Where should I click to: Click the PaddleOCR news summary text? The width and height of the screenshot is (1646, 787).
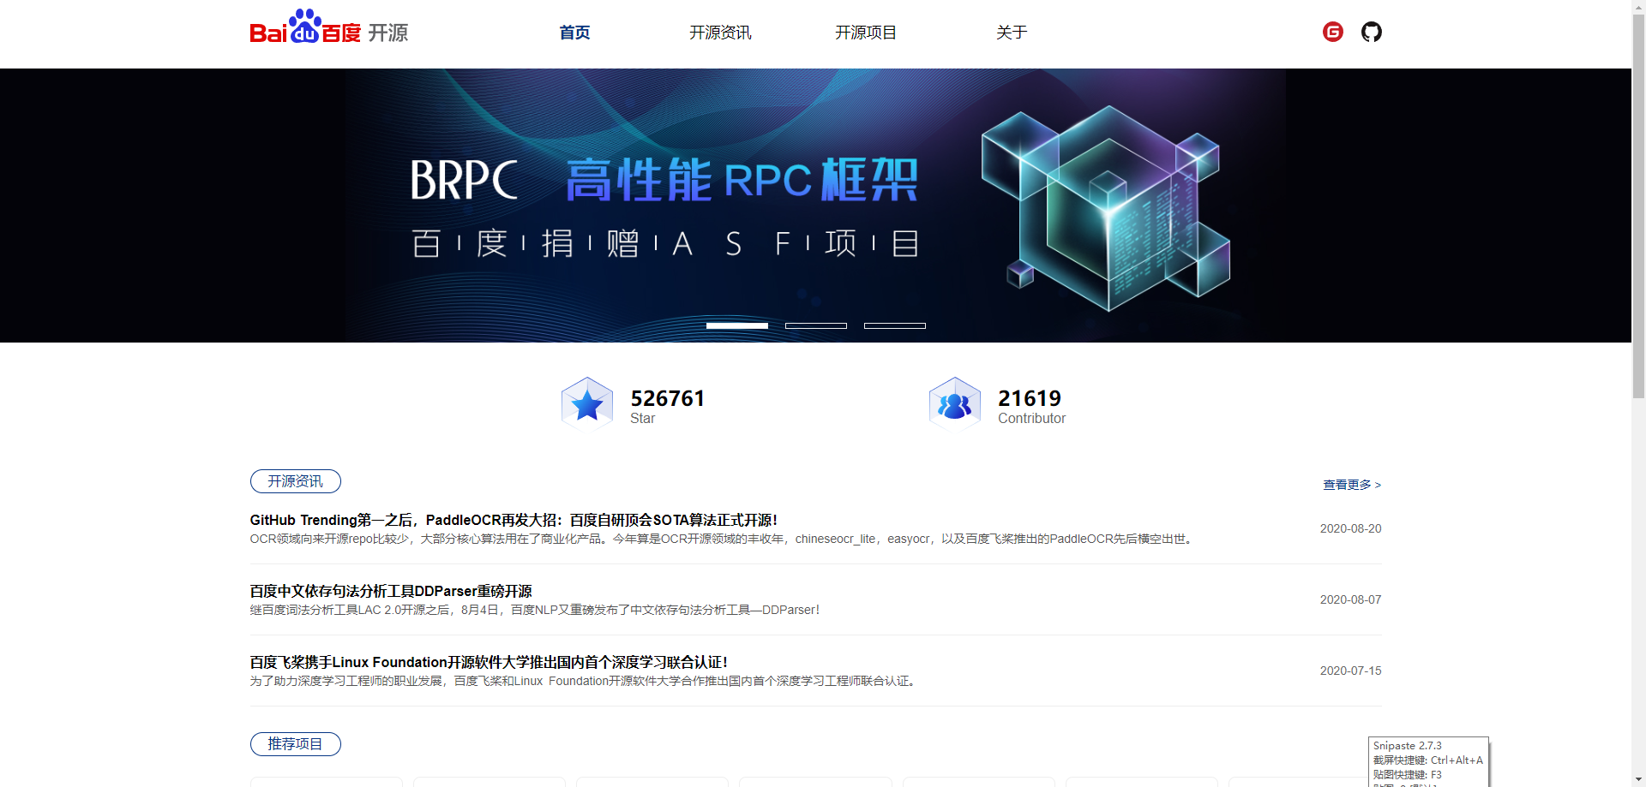(723, 539)
